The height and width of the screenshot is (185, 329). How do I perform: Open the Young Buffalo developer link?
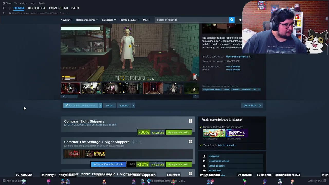[233, 67]
